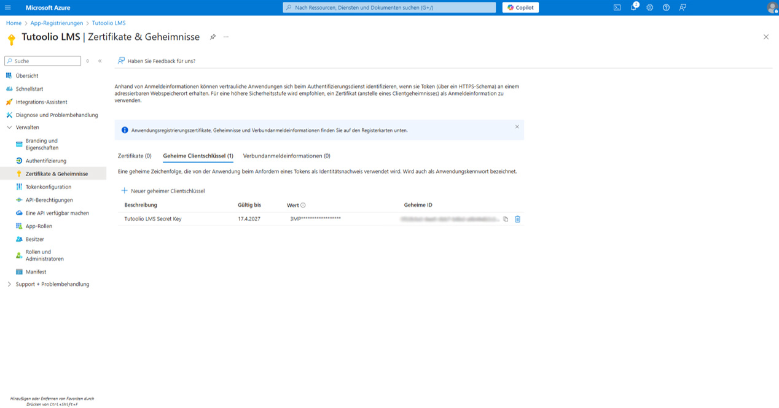The height and width of the screenshot is (408, 779).
Task: Click the Gültig bis column header
Action: click(249, 205)
